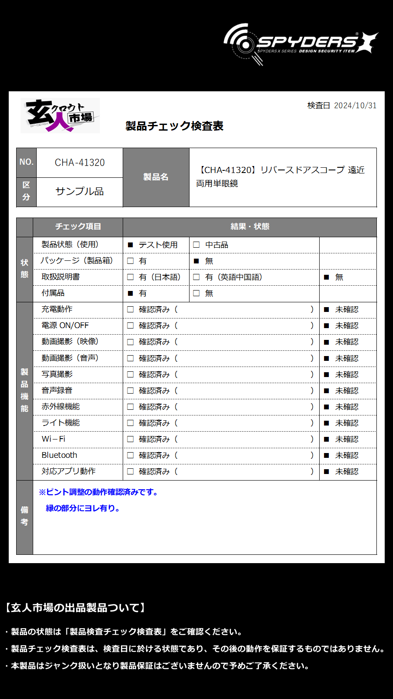This screenshot has width=393, height=699.
Task: Check 有 box in パッケージ row
Action: click(130, 261)
